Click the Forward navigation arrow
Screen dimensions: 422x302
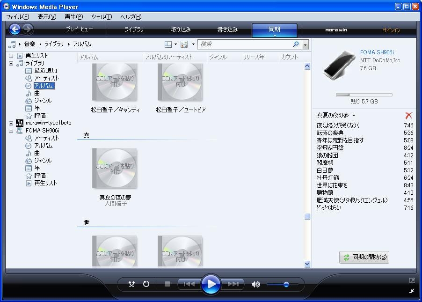pyautogui.click(x=28, y=29)
